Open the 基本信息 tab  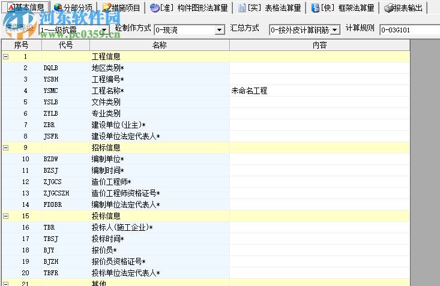pyautogui.click(x=26, y=8)
